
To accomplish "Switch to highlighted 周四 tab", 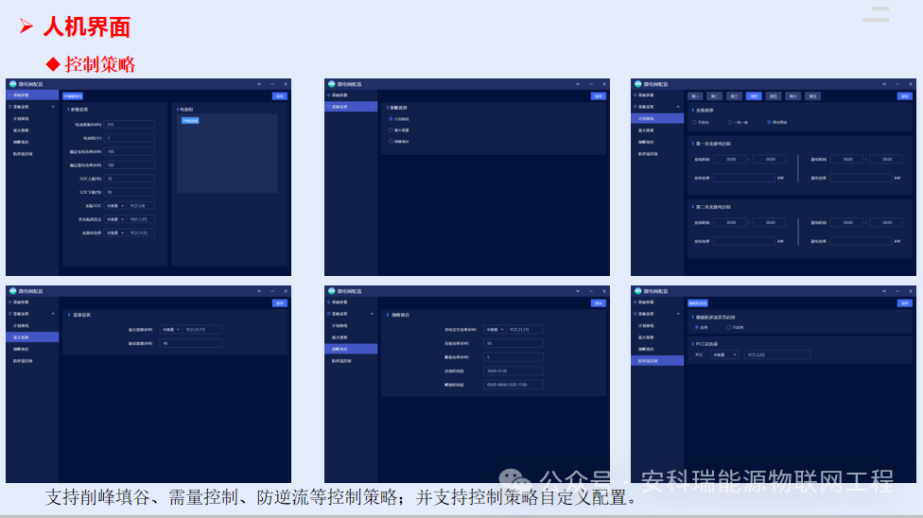I will (754, 96).
